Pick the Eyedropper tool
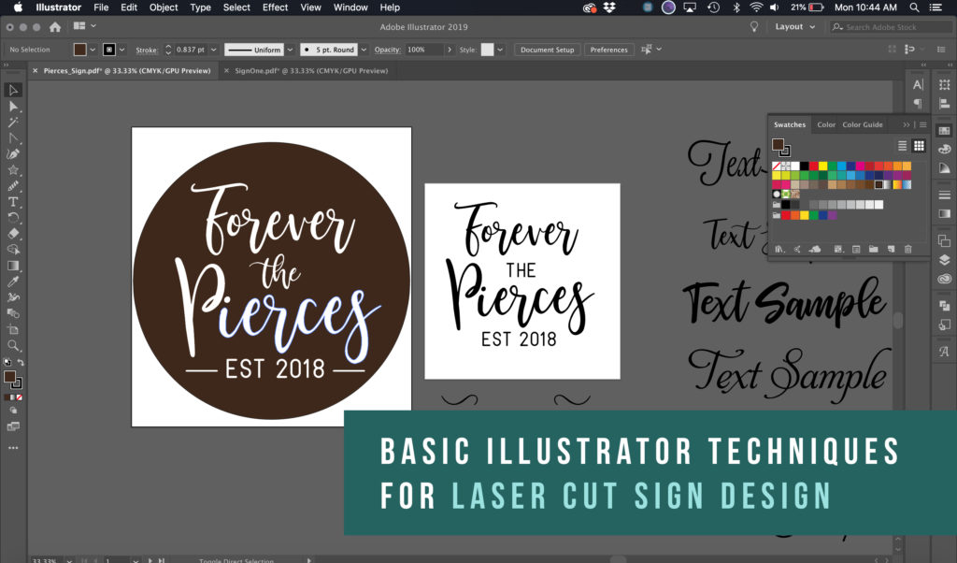 click(13, 281)
